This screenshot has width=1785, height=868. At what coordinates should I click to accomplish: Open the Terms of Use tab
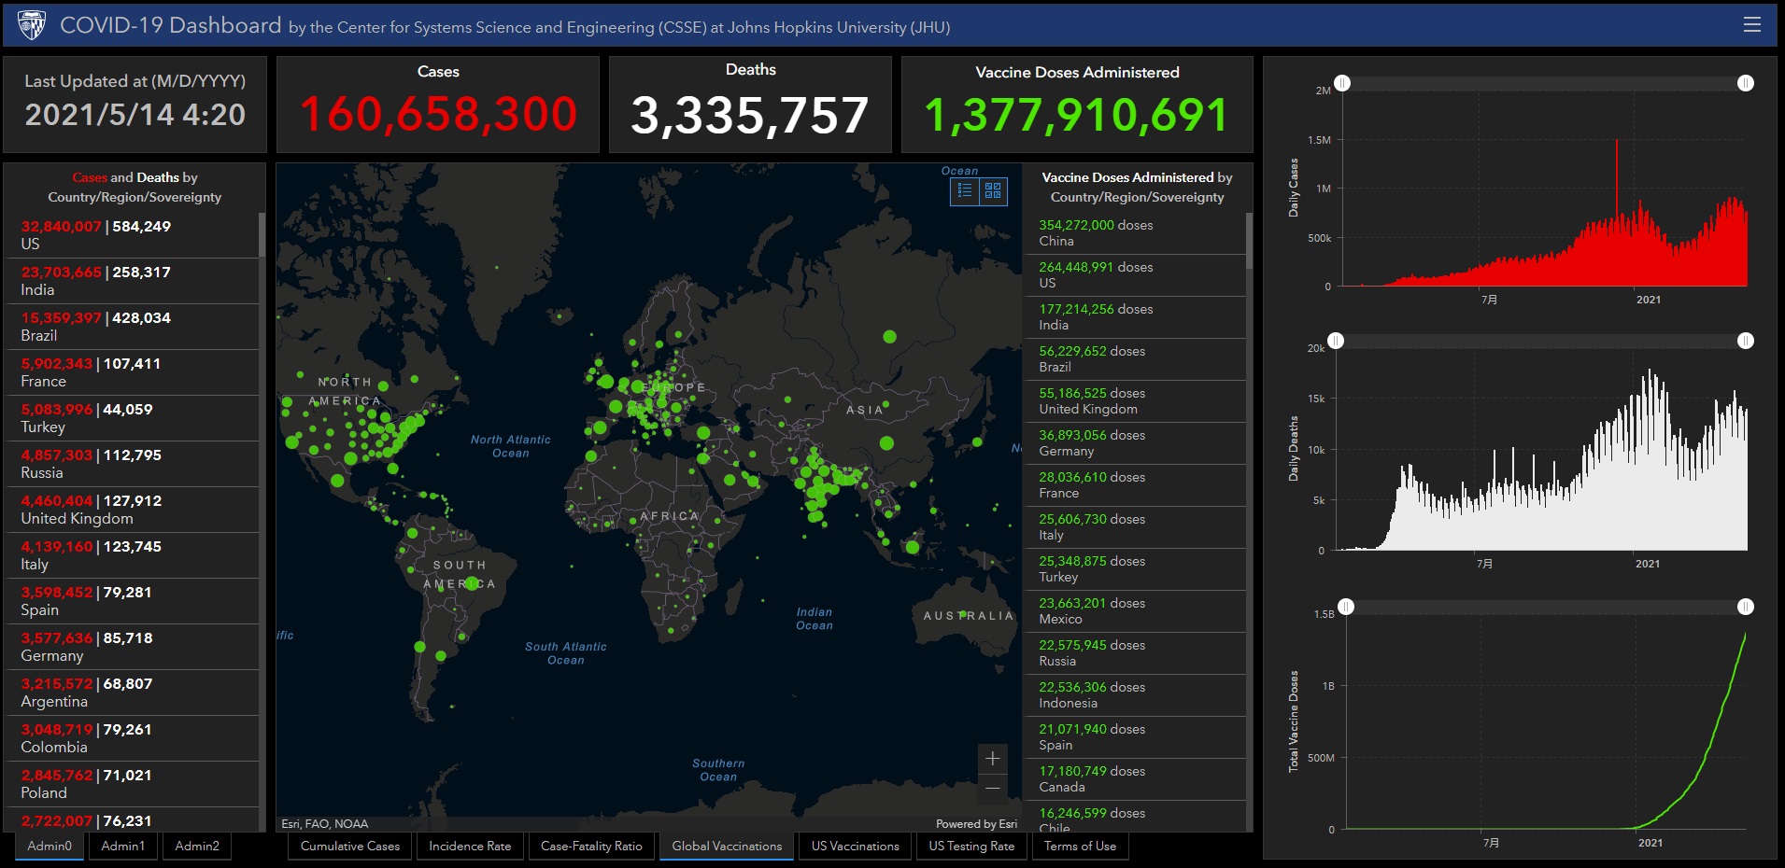point(1080,846)
